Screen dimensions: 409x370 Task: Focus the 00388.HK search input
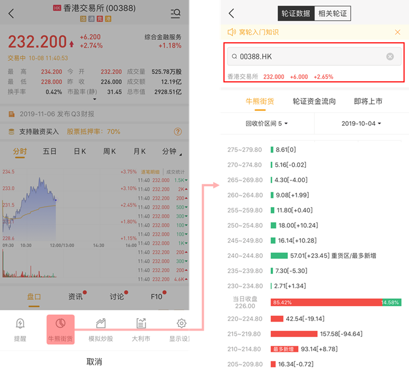[314, 56]
